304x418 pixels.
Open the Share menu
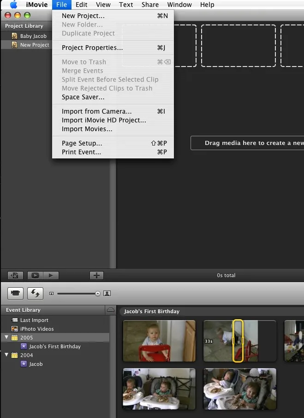[x=150, y=5]
